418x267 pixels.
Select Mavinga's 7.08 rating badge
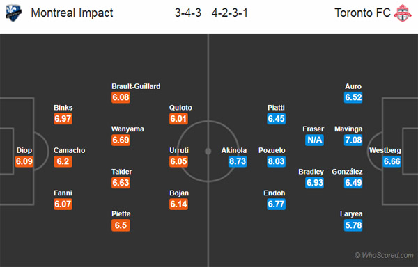353,140
